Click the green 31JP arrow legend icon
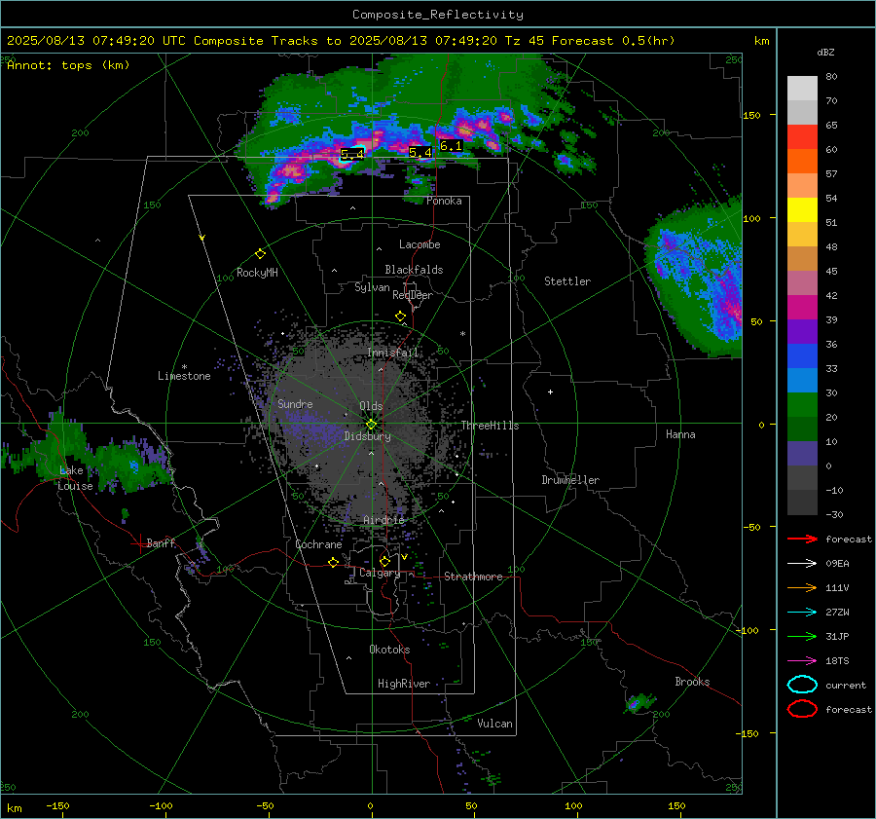 coord(802,636)
